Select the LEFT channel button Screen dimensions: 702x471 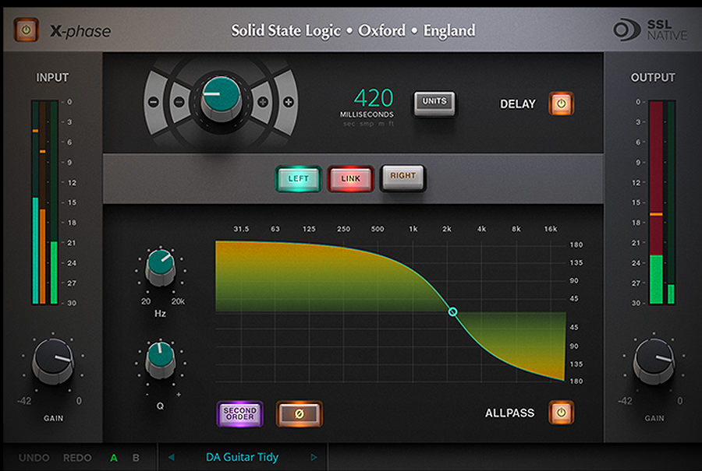pyautogui.click(x=298, y=178)
